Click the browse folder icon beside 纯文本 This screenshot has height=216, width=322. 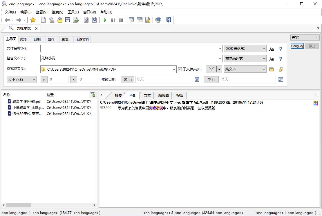pos(272,69)
